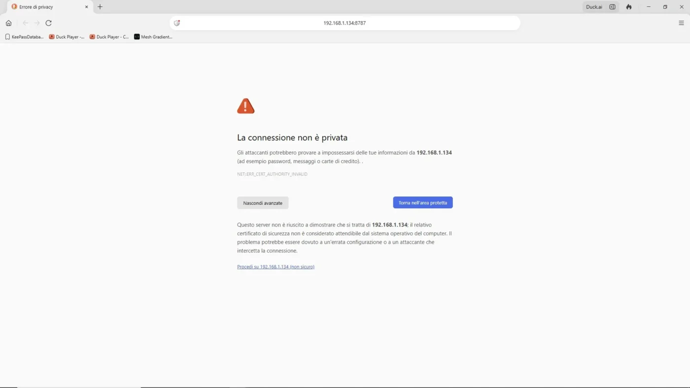The image size is (690, 388).
Task: Open Duck Player - C... bookmark
Action: coord(109,37)
